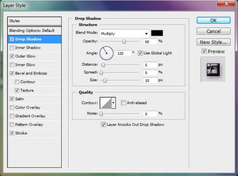Toggle Layer Knocks Out Drop Shadow

pyautogui.click(x=103, y=124)
